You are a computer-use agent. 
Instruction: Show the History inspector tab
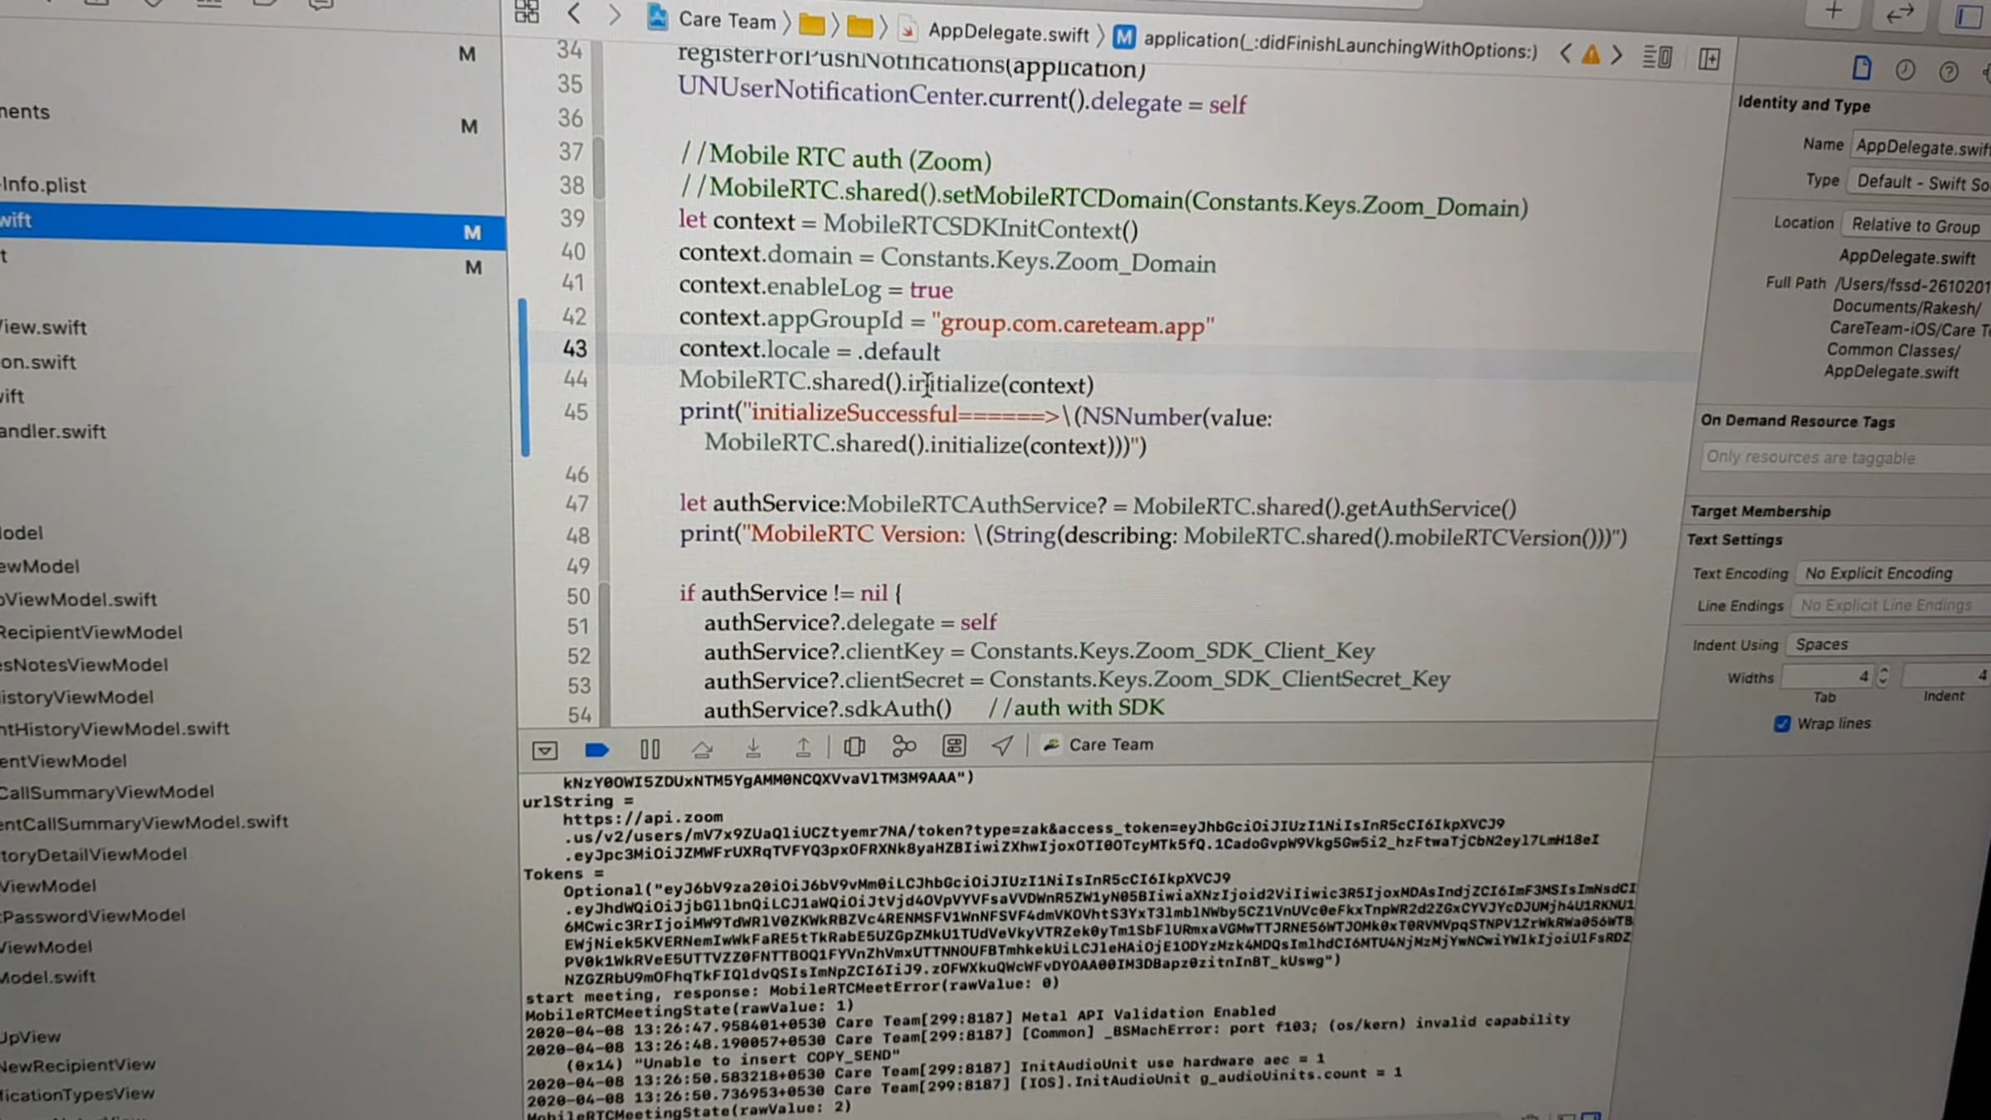pos(1906,71)
